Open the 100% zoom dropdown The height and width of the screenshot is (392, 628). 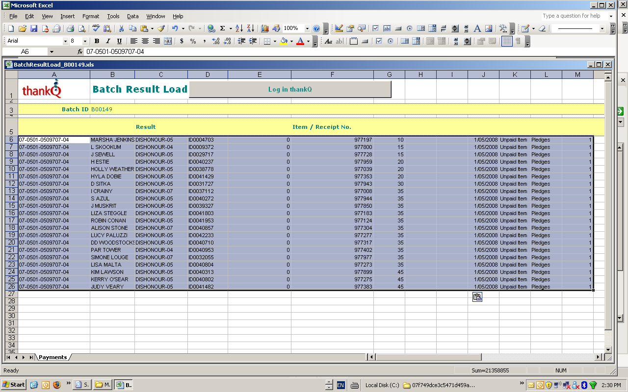[x=307, y=28]
